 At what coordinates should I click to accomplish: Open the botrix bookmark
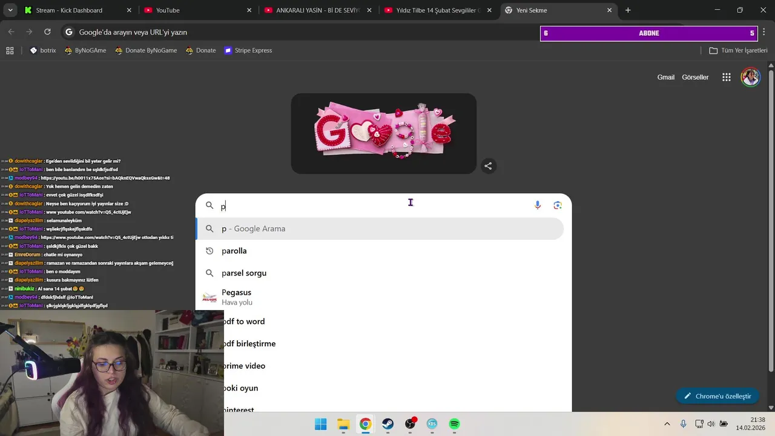(x=43, y=50)
